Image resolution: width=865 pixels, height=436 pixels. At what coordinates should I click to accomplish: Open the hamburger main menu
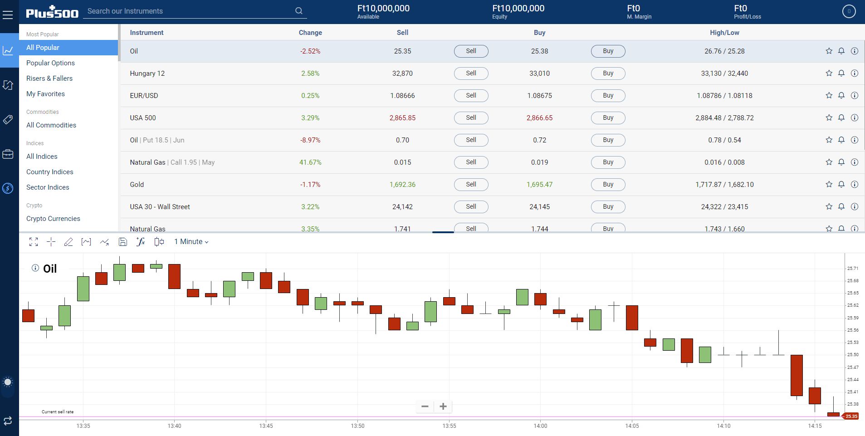pos(8,15)
